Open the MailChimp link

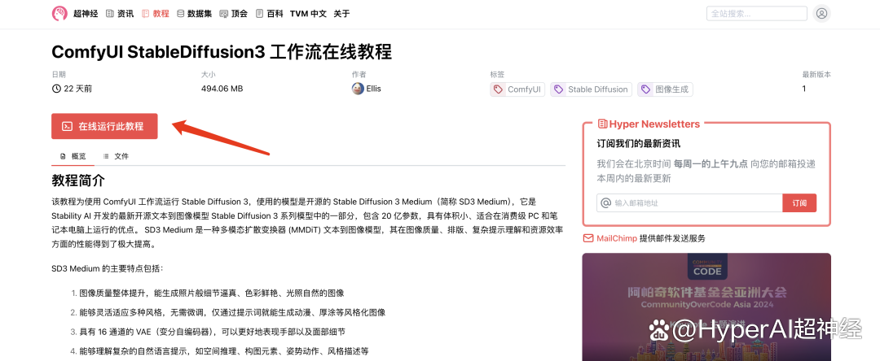pos(617,238)
